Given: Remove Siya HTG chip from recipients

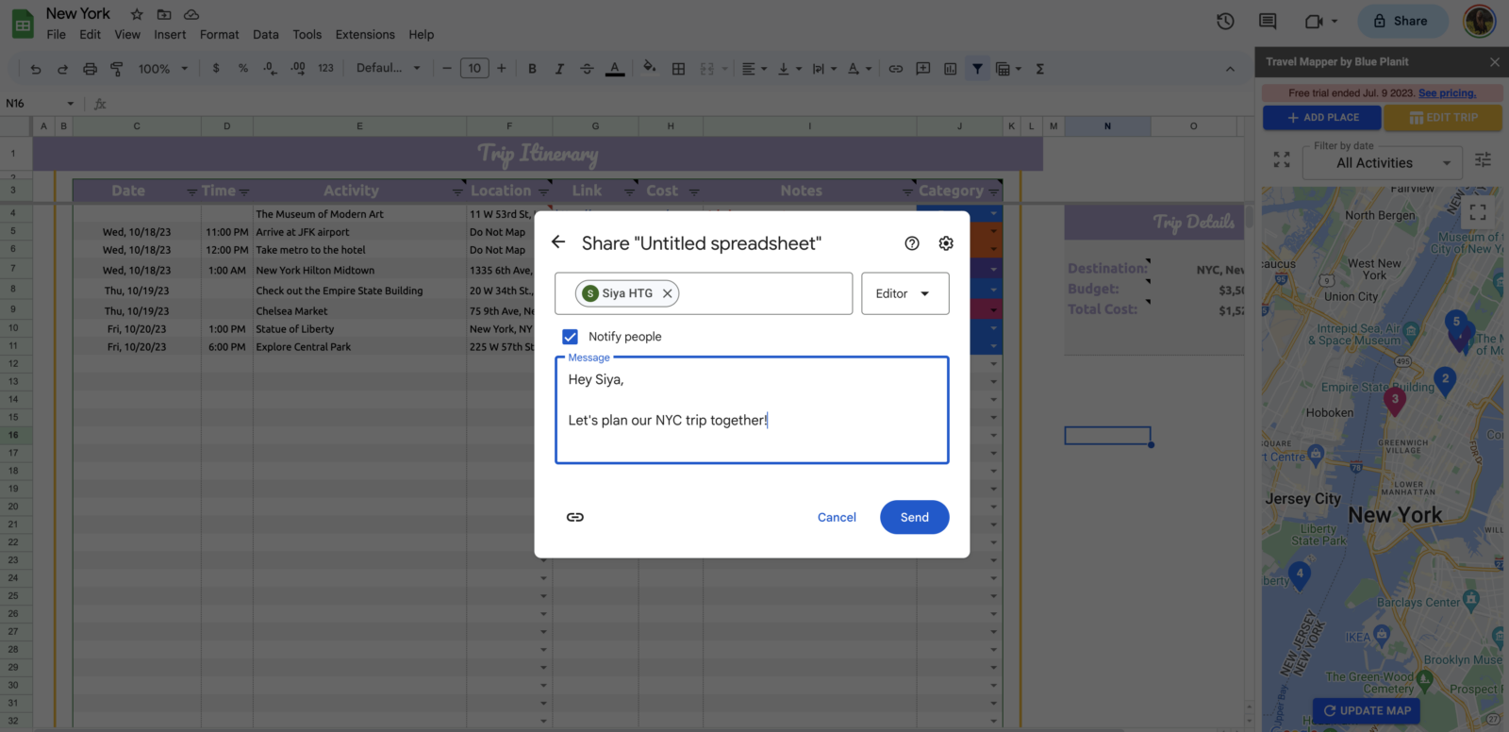Looking at the screenshot, I should coord(668,293).
